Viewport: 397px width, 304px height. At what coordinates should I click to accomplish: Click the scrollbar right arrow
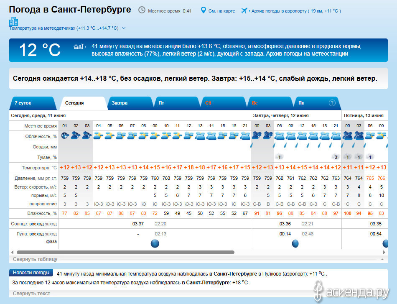[x=384, y=252]
